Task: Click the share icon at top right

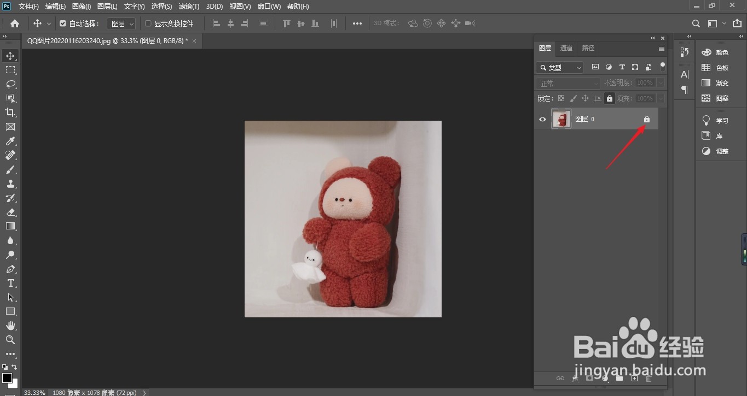Action: [737, 23]
